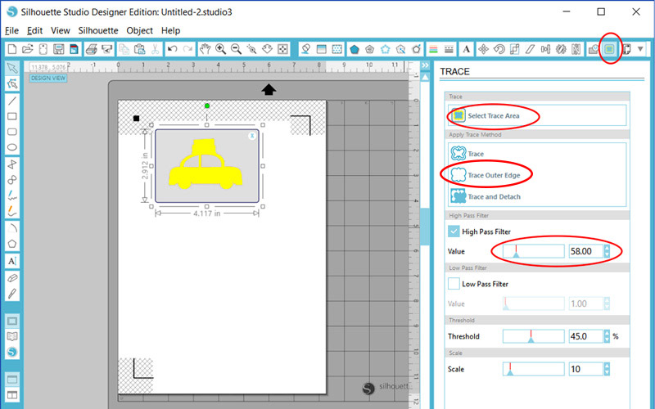Select the Pan hand tool
Screen dimensions: 655x409
pyautogui.click(x=205, y=49)
